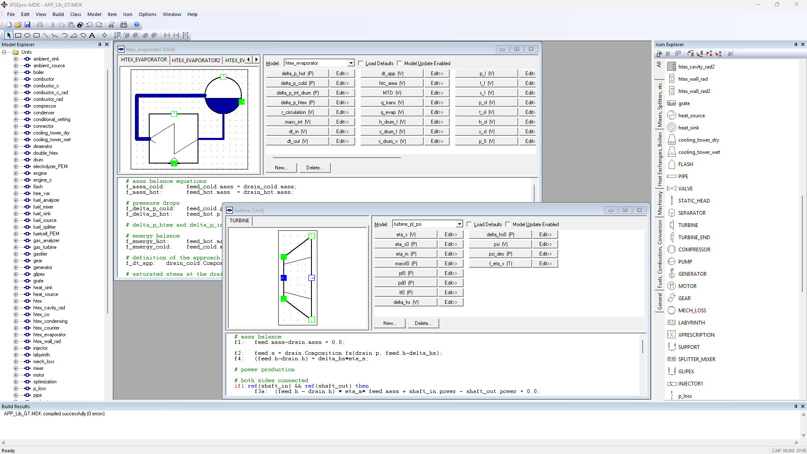This screenshot has width=807, height=454.
Task: Open a file using the Open toolbar icon
Action: pos(18,24)
